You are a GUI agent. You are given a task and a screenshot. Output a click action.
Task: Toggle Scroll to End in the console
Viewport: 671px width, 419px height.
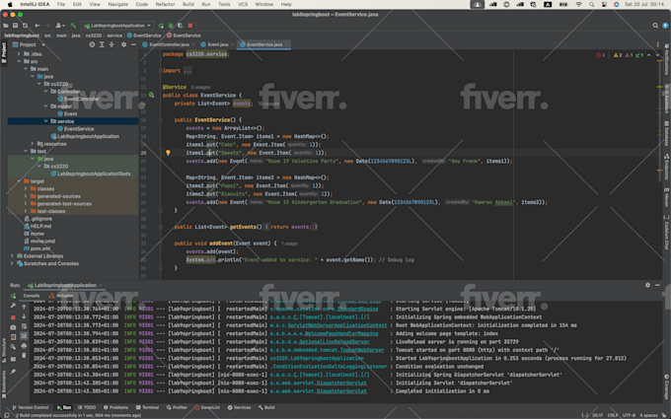[24, 336]
